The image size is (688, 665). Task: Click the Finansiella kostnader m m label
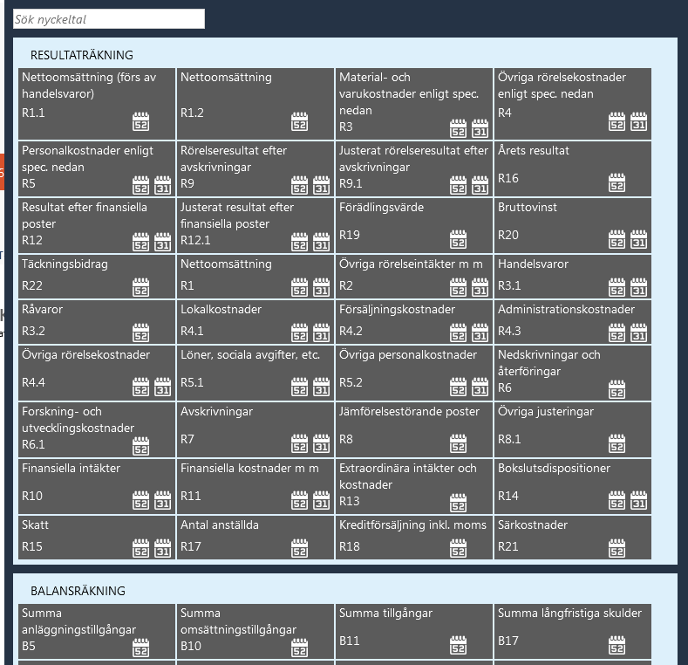pyautogui.click(x=249, y=469)
